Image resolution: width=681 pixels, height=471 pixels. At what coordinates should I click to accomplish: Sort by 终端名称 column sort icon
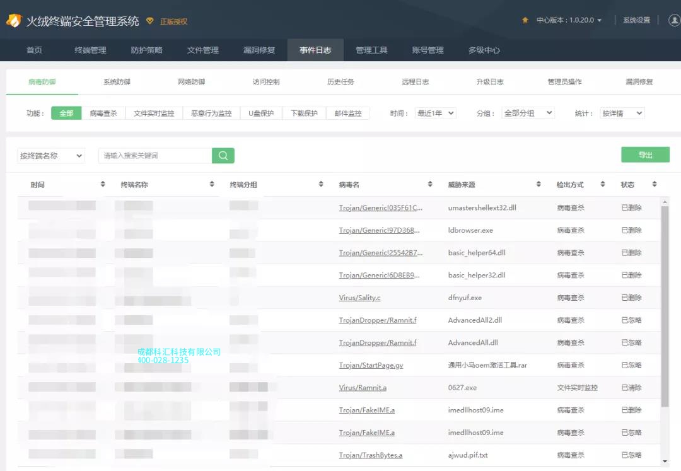(212, 184)
